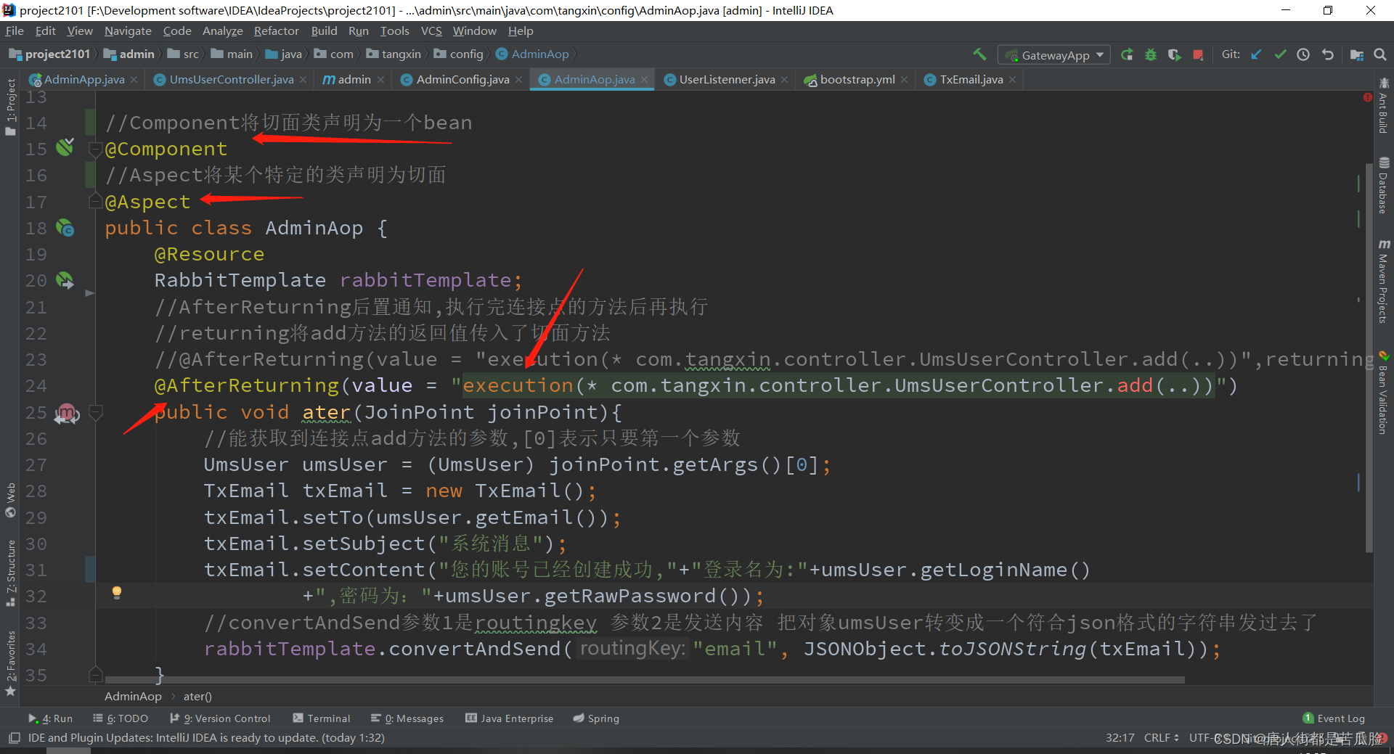Toggle the Web tool window
Viewport: 1394px width, 754px height.
click(10, 500)
